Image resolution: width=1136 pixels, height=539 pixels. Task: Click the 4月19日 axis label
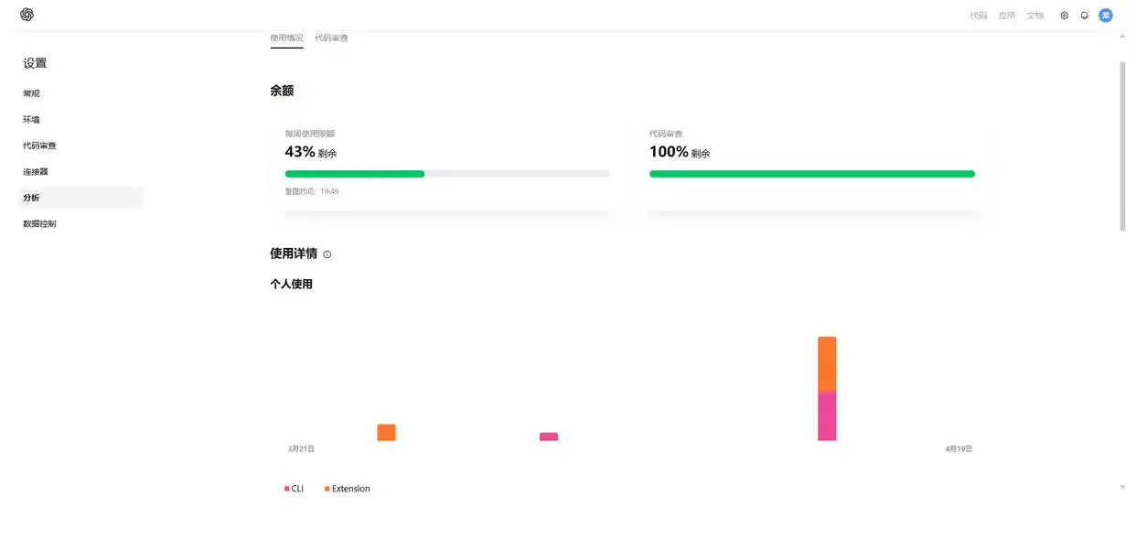coord(959,449)
